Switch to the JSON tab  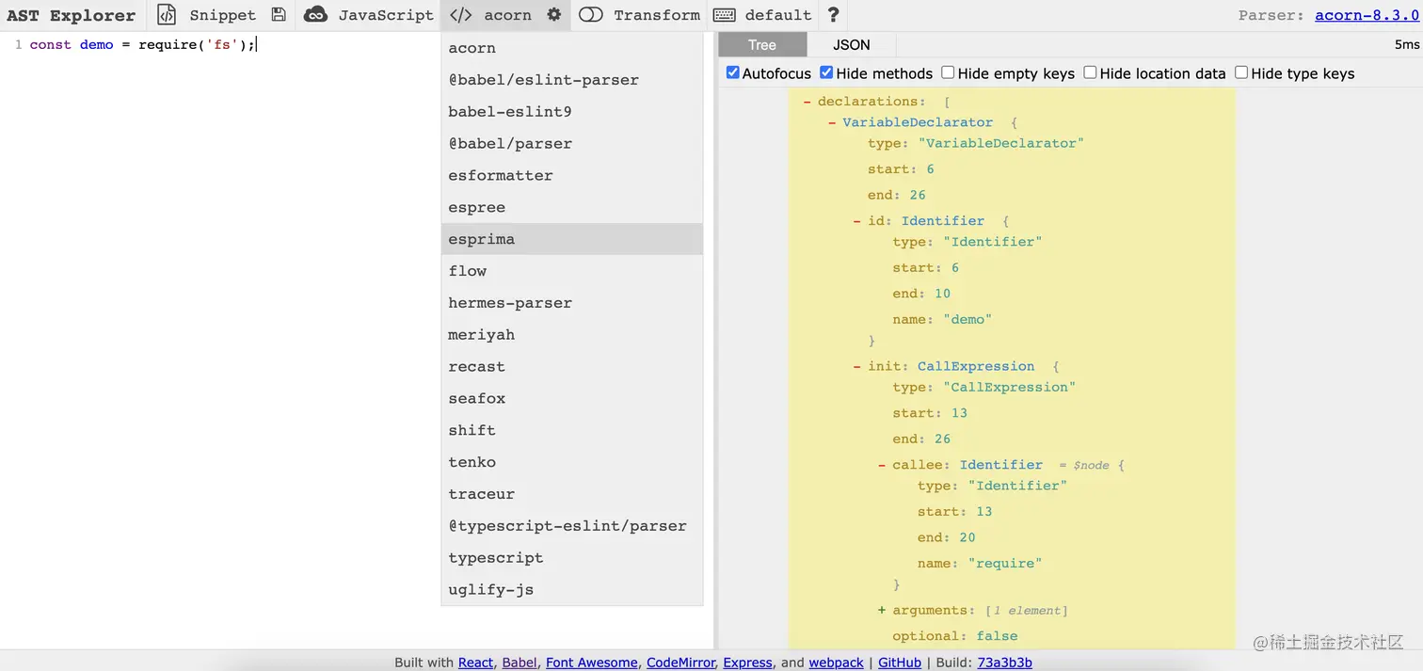(x=852, y=44)
